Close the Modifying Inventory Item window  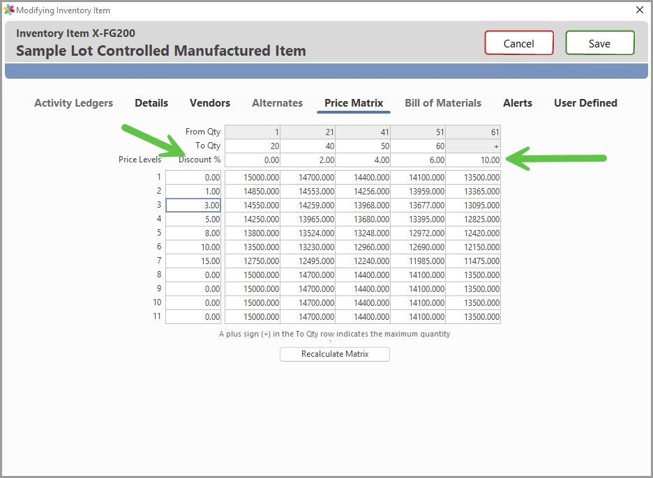coord(640,10)
